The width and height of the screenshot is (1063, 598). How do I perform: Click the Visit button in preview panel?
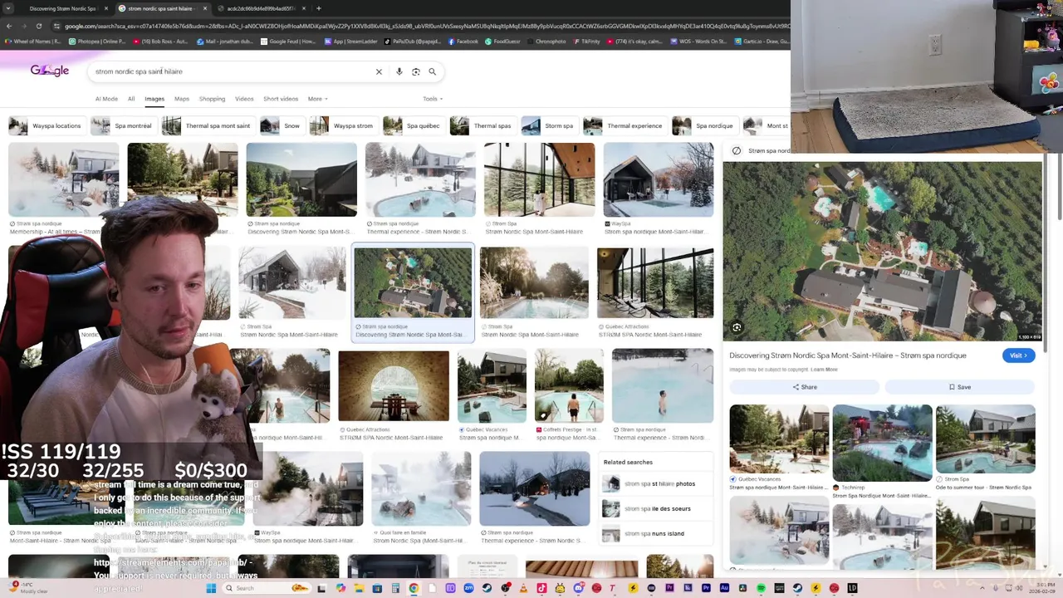[1018, 355]
